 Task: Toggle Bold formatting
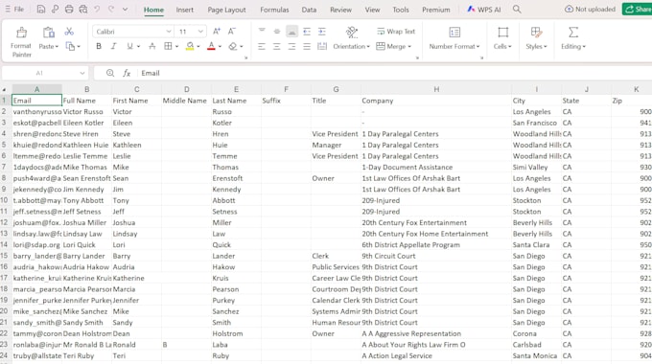(99, 46)
